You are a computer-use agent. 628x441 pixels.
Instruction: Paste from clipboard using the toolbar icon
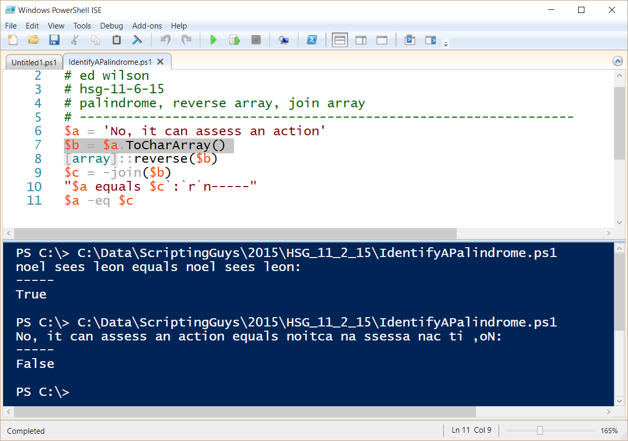[116, 40]
